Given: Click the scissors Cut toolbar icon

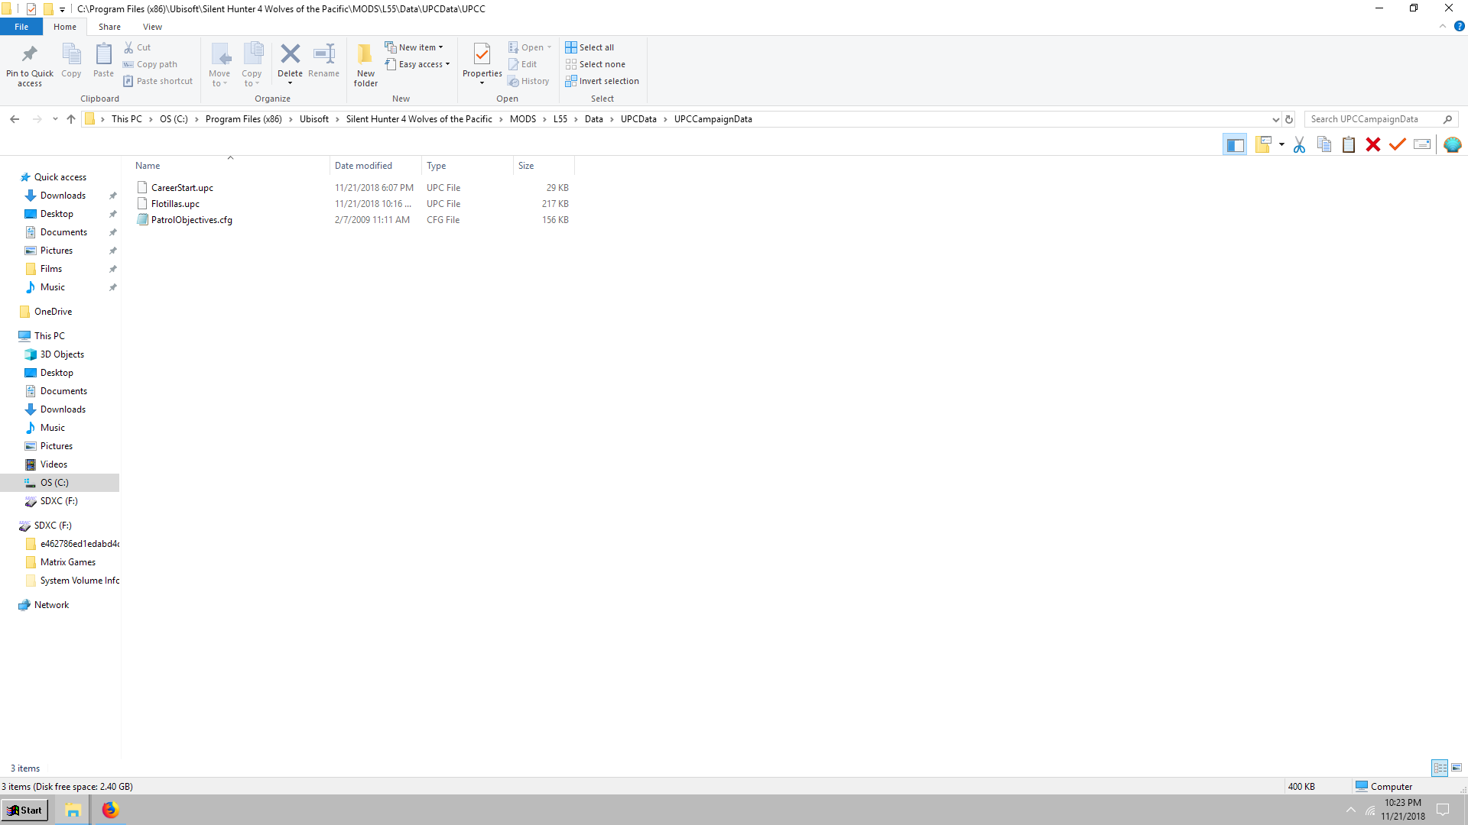Looking at the screenshot, I should pyautogui.click(x=1299, y=144).
